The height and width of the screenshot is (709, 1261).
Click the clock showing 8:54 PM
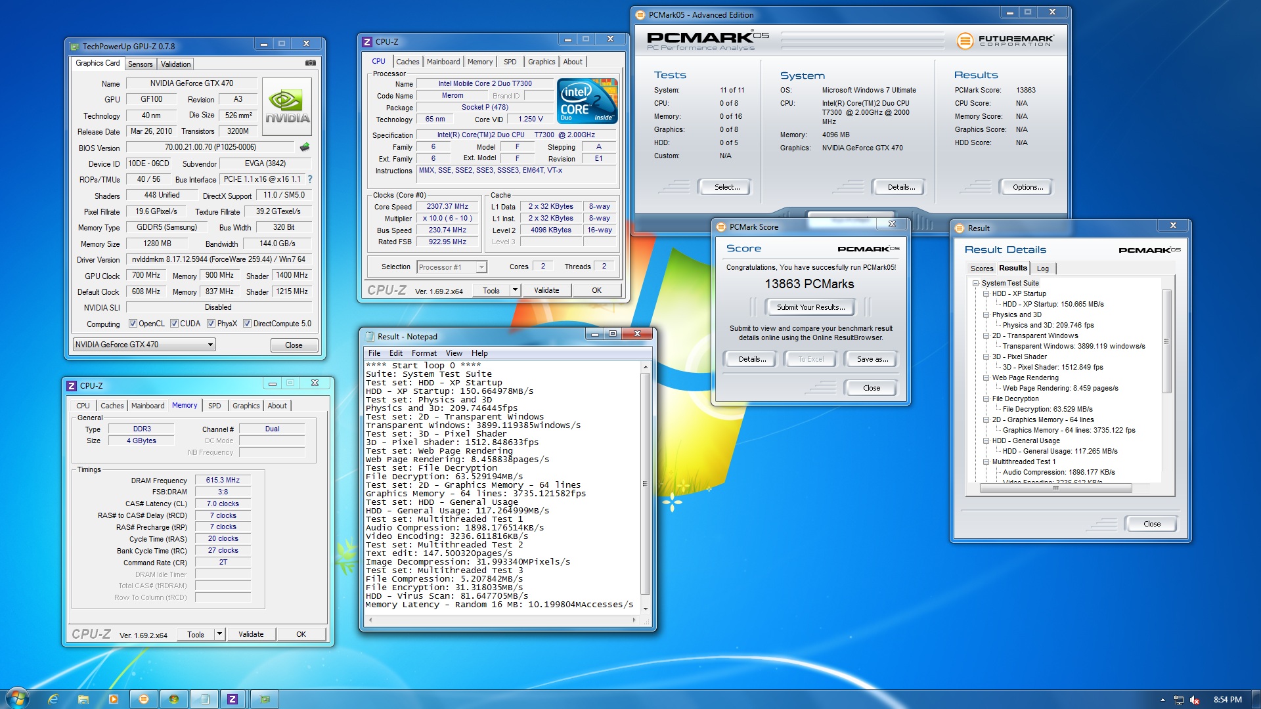coord(1227,700)
